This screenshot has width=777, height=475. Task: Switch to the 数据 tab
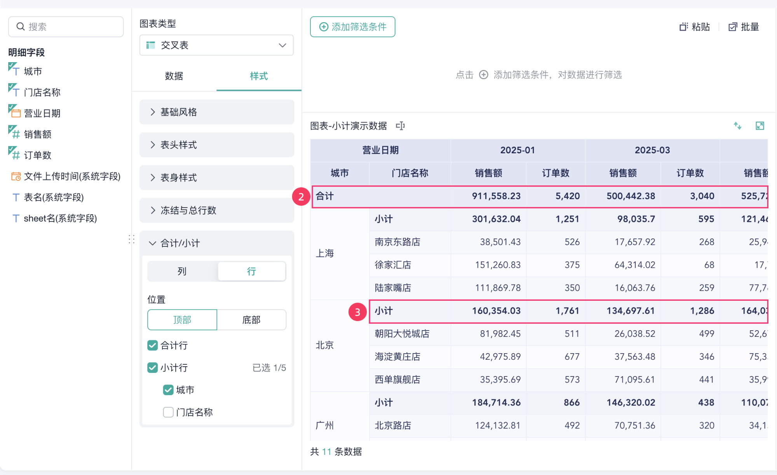click(x=174, y=76)
